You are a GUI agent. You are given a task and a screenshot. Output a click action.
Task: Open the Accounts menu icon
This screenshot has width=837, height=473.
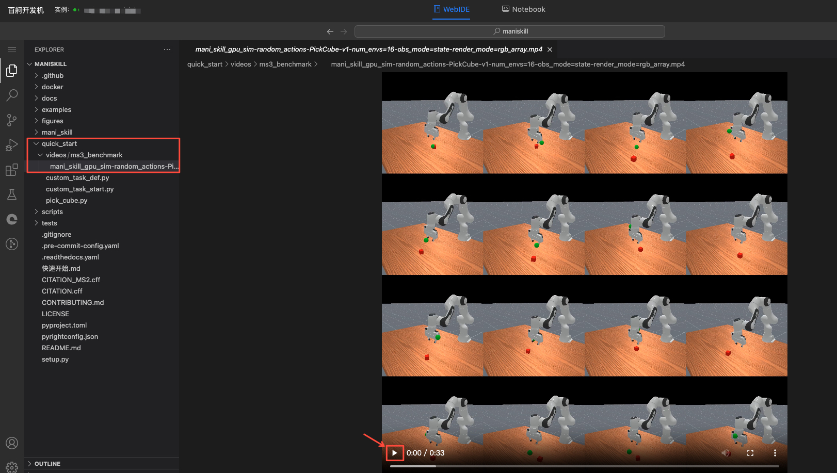coord(12,443)
